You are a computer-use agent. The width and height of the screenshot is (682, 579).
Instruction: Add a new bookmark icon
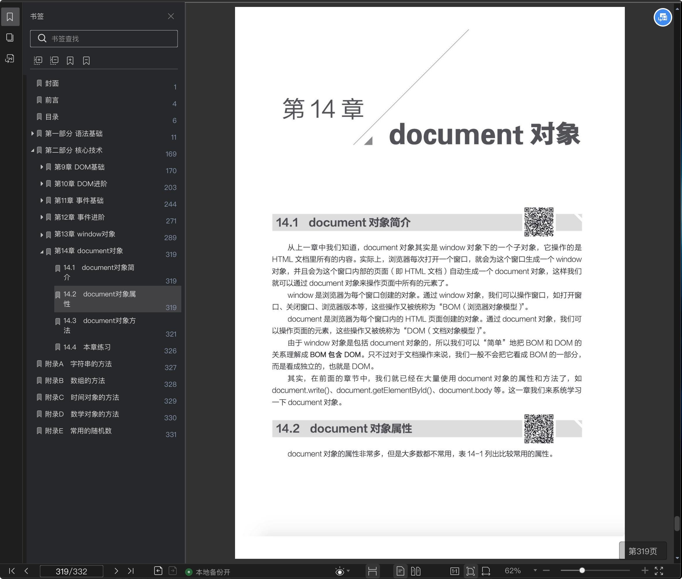click(70, 60)
